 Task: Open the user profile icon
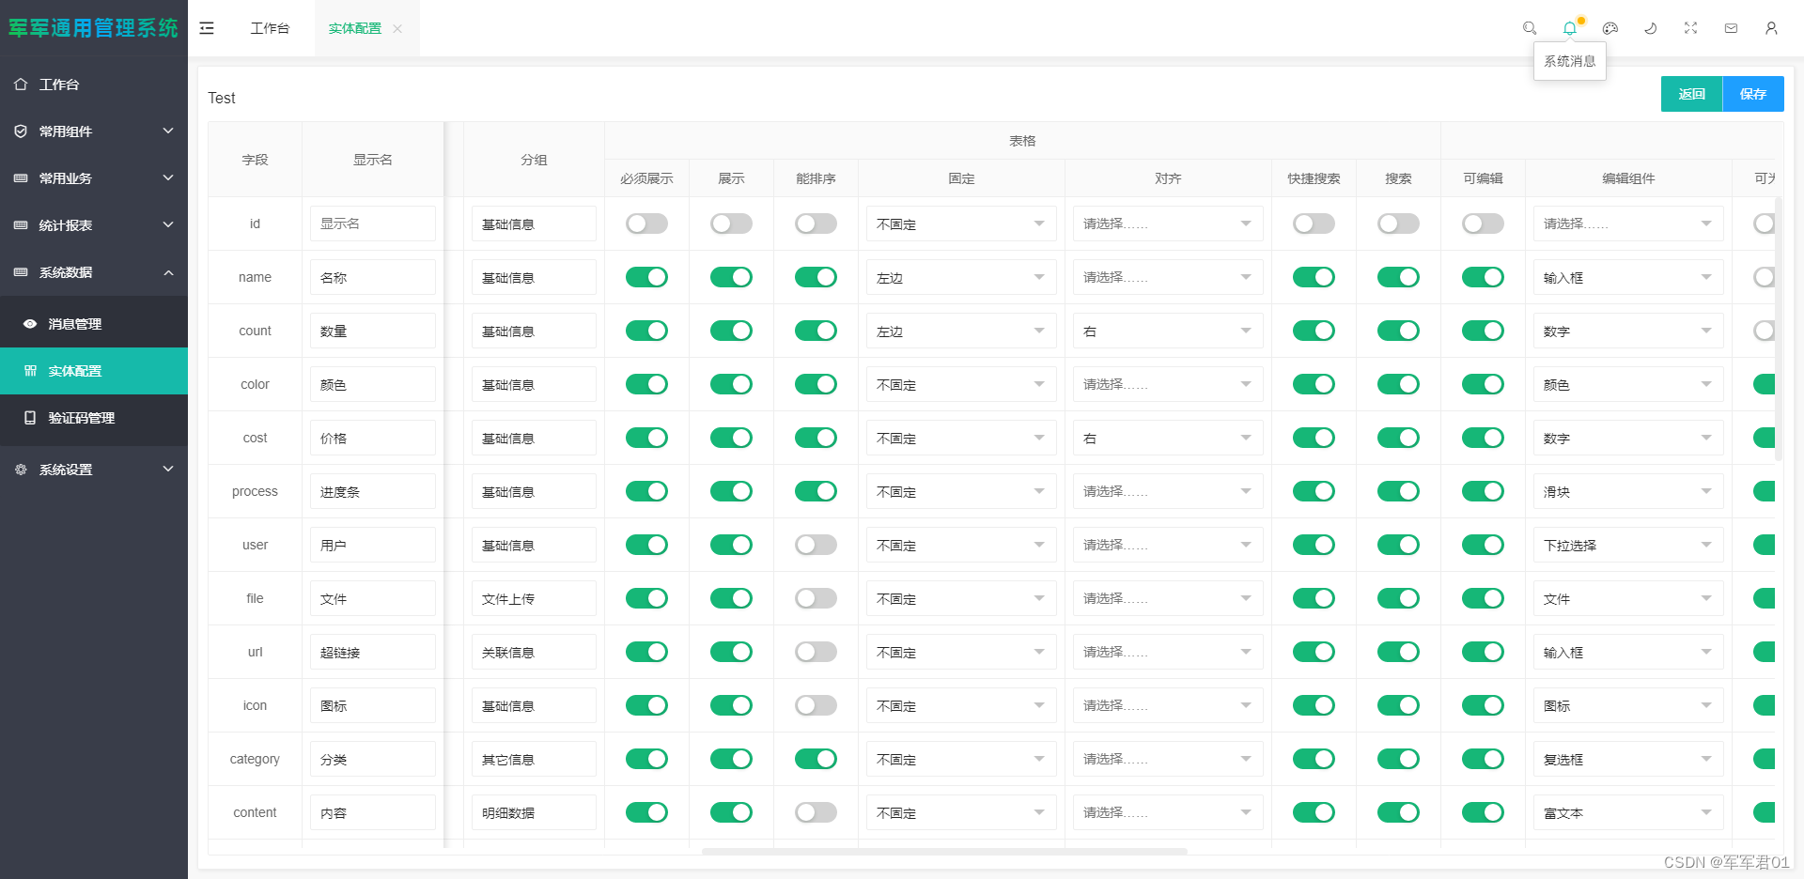(x=1771, y=28)
